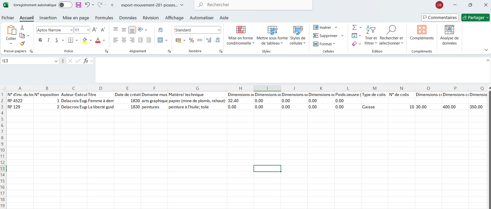491x209 pixels.
Task: Toggle middle vertical alignment button
Action: point(124,30)
